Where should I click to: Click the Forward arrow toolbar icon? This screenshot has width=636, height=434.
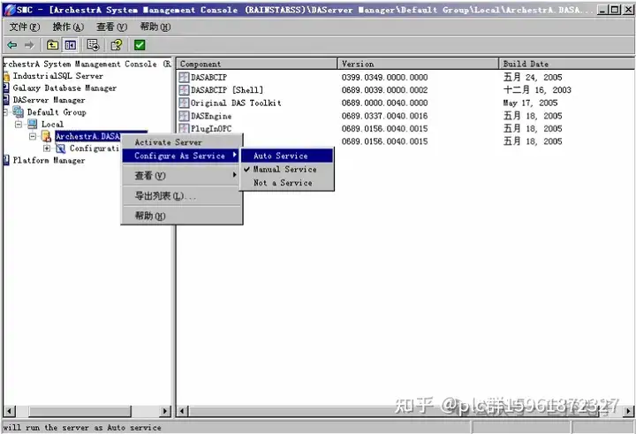(29, 45)
